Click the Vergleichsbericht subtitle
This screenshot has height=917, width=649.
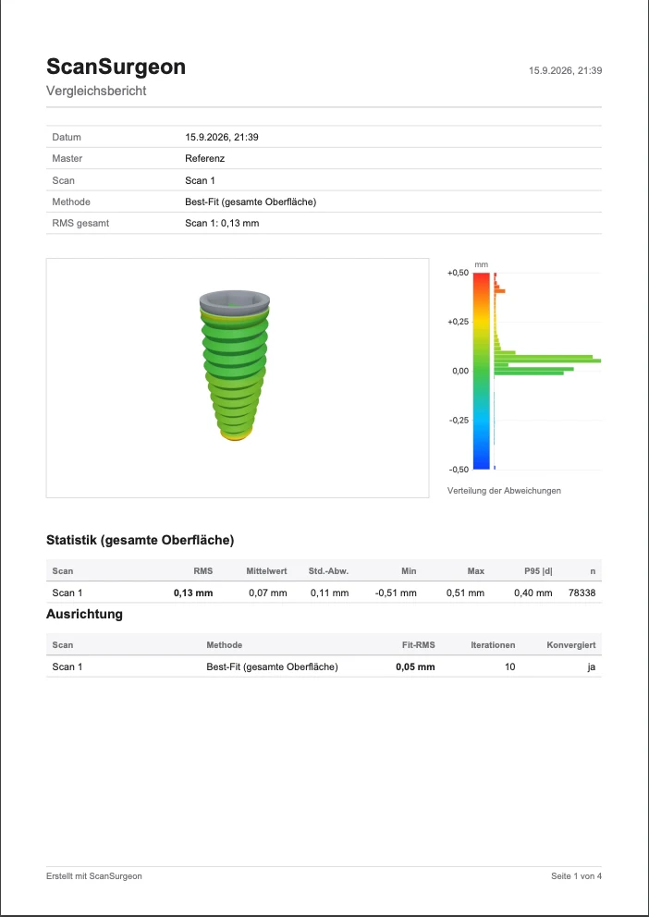[96, 92]
